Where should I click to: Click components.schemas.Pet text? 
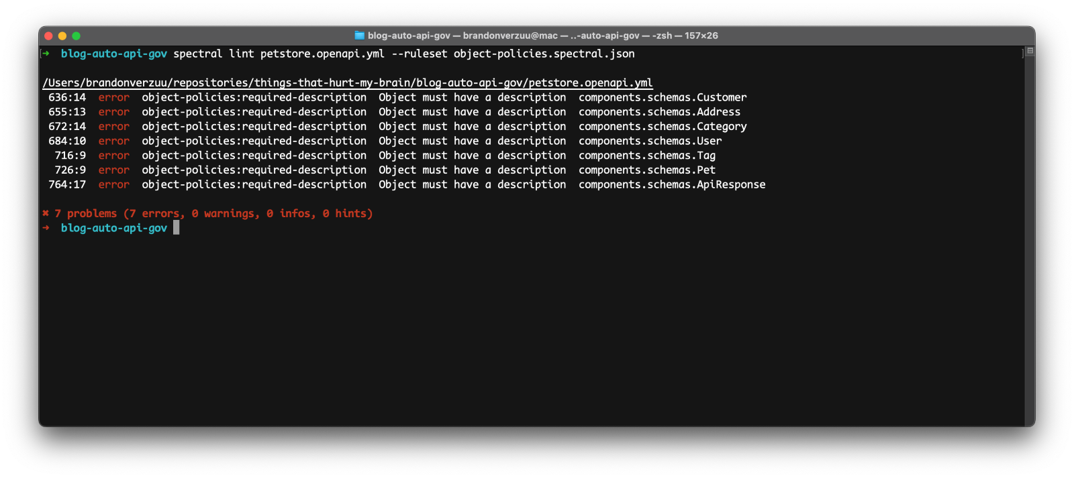click(647, 170)
